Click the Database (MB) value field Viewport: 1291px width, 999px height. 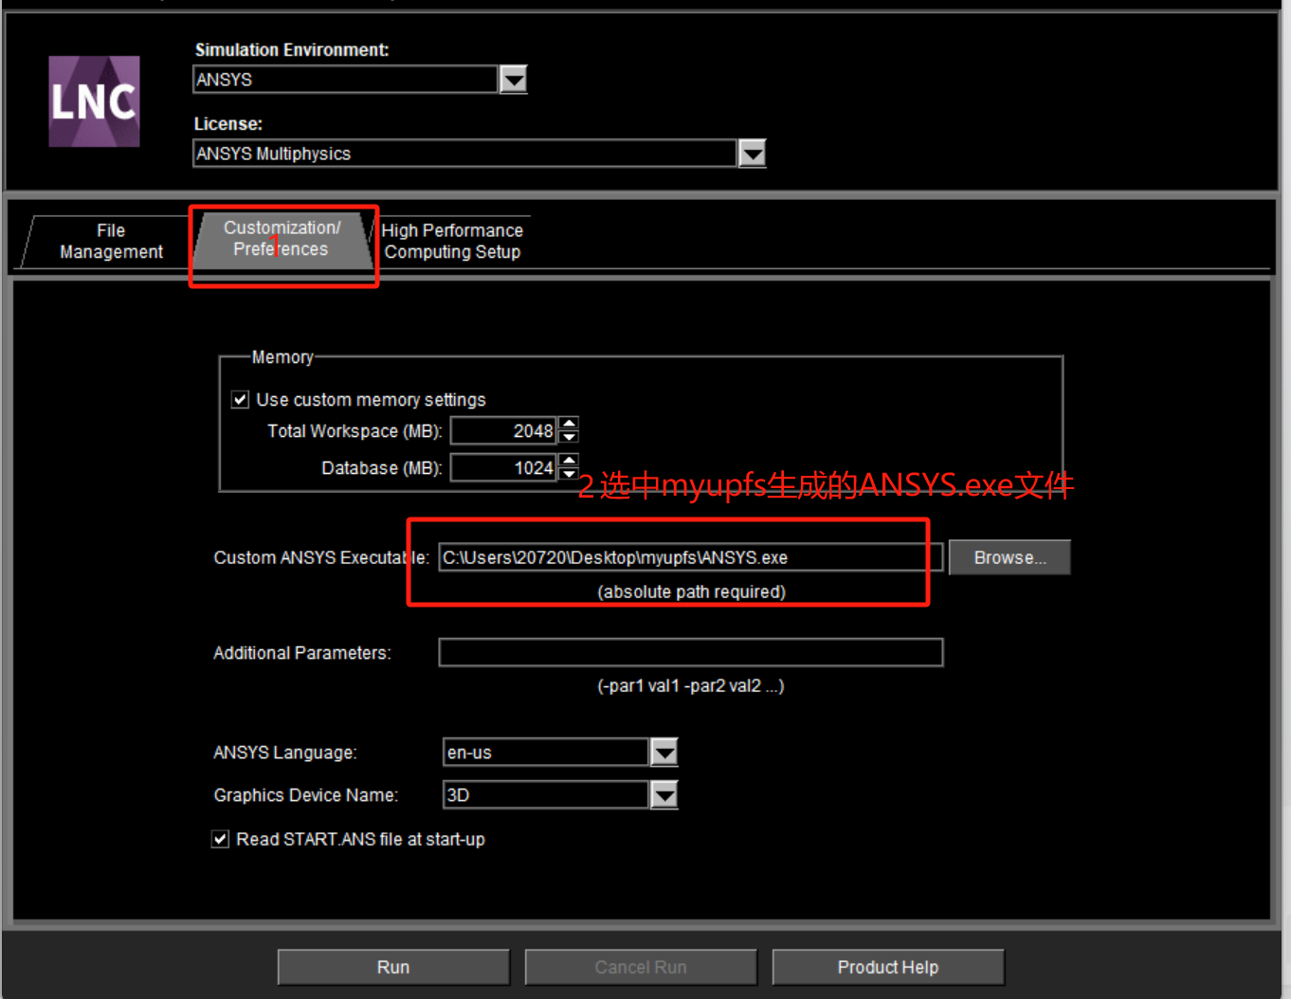(503, 467)
